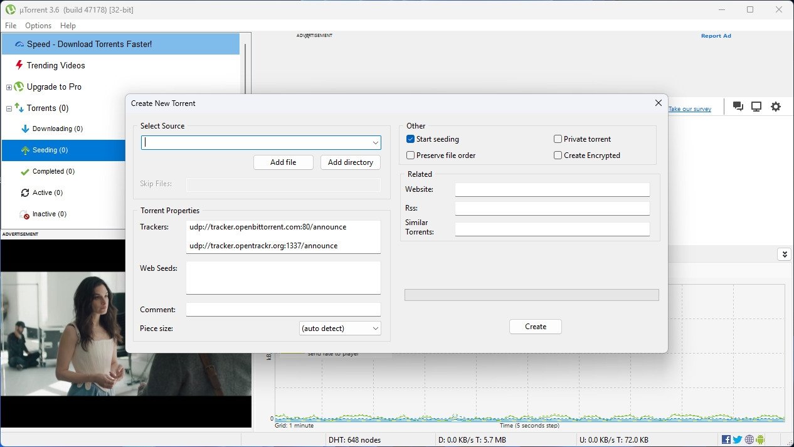This screenshot has width=794, height=447.
Task: Click the Twitter icon in status bar
Action: tap(738, 439)
